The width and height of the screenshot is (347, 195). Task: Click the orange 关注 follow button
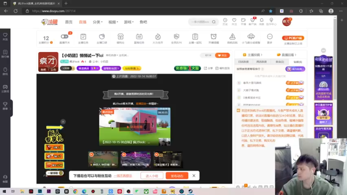(x=222, y=55)
